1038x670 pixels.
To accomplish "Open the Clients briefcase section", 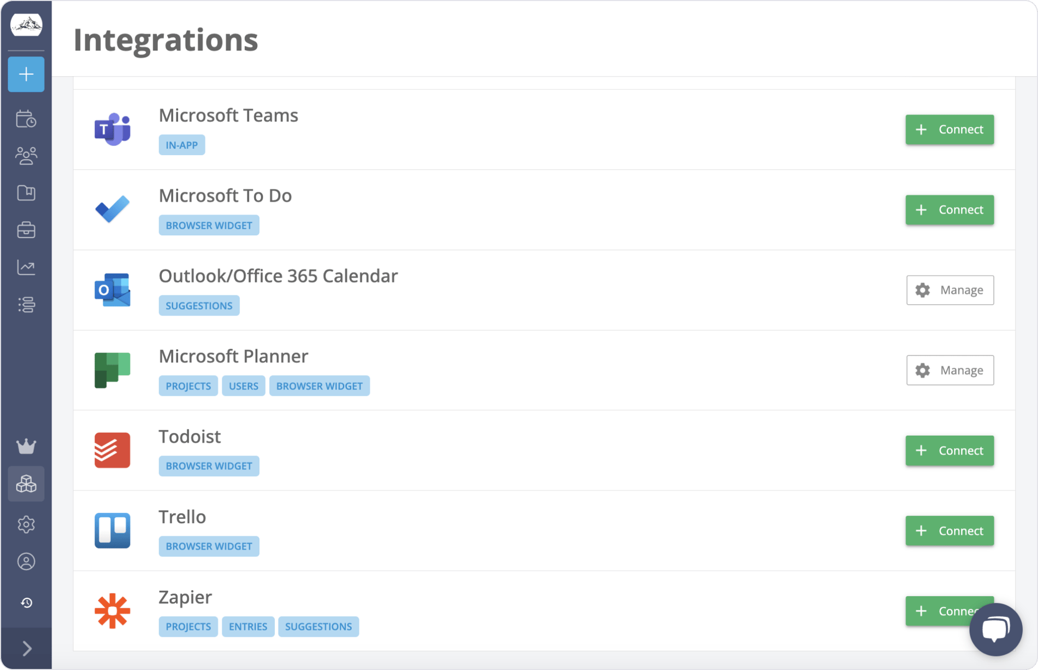I will click(26, 230).
